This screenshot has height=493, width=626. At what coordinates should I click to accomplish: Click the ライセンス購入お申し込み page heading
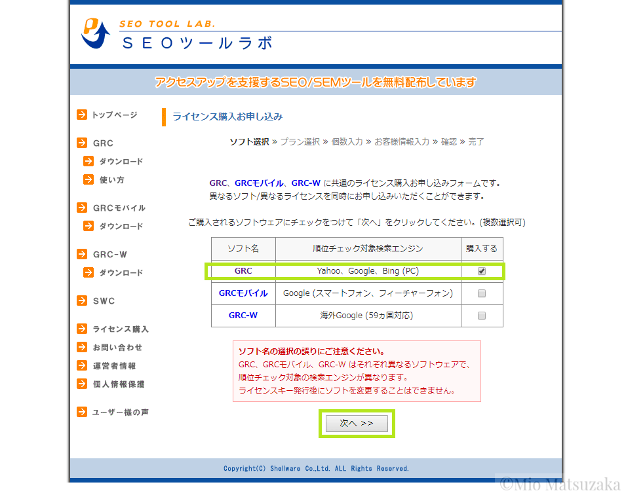pyautogui.click(x=227, y=117)
